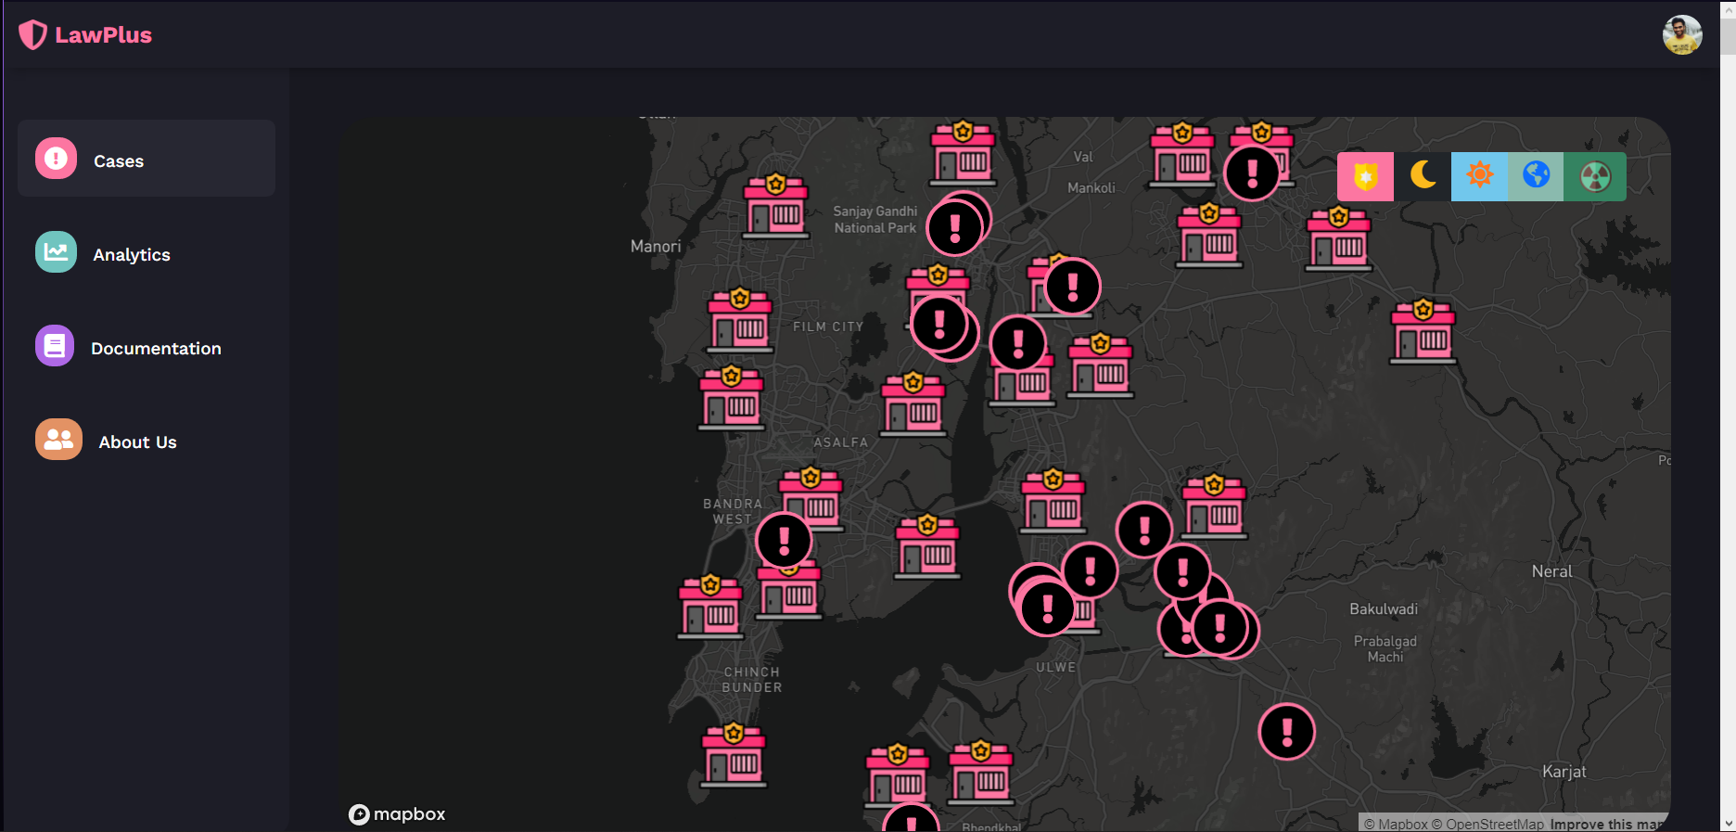Click the police station marker beside Manori
The width and height of the screenshot is (1736, 832).
point(776,206)
